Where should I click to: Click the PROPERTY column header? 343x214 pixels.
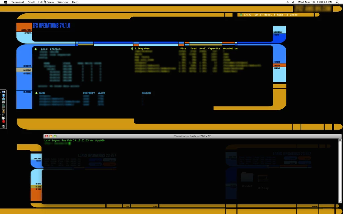[89, 93]
